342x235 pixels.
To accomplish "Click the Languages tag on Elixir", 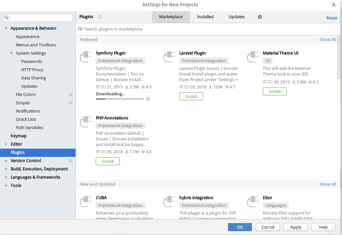I will pyautogui.click(x=276, y=206).
